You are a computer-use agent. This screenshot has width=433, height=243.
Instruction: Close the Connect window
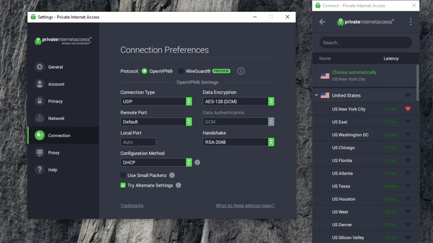coord(414,5)
